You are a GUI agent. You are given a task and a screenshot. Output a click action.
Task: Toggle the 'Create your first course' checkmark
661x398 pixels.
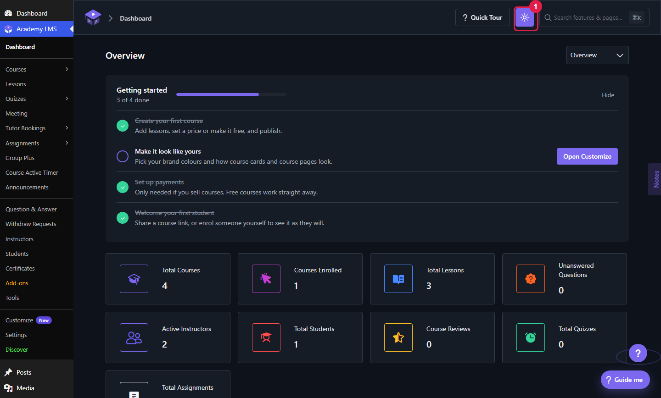[123, 126]
